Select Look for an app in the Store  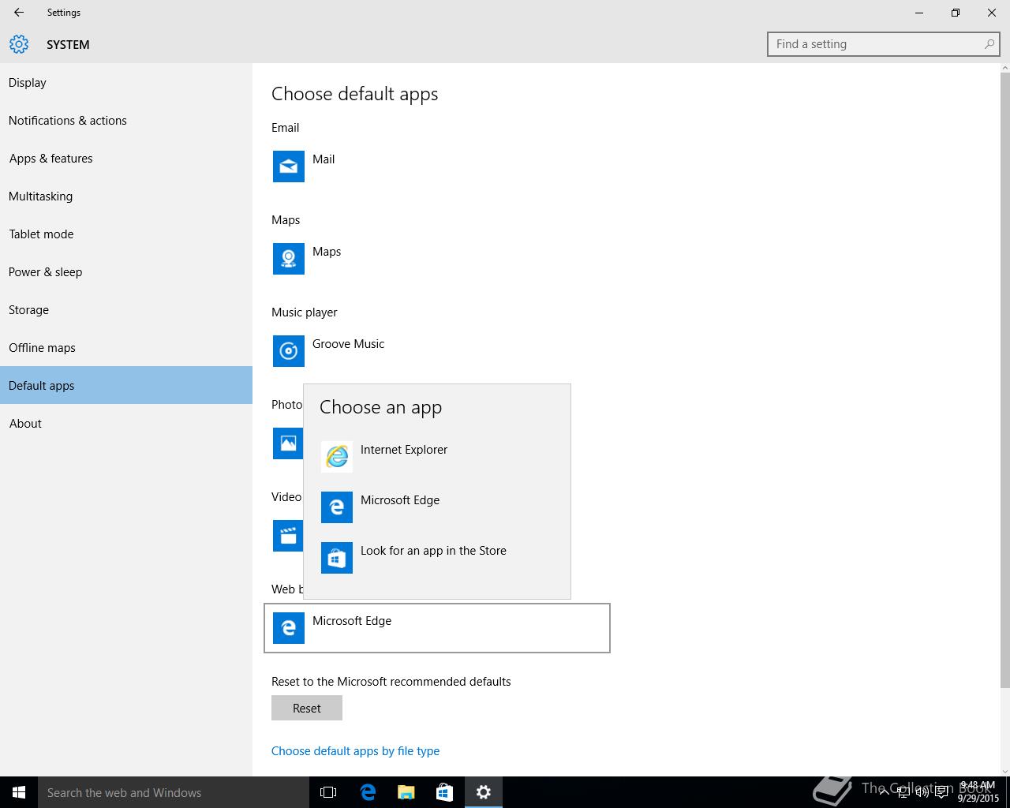[x=437, y=558]
